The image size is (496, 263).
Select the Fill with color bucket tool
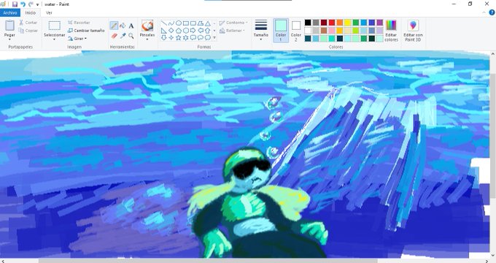click(x=123, y=26)
